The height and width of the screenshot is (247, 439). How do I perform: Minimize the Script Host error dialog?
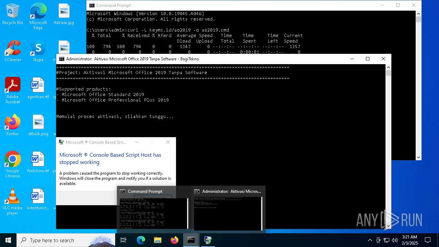tap(137, 142)
